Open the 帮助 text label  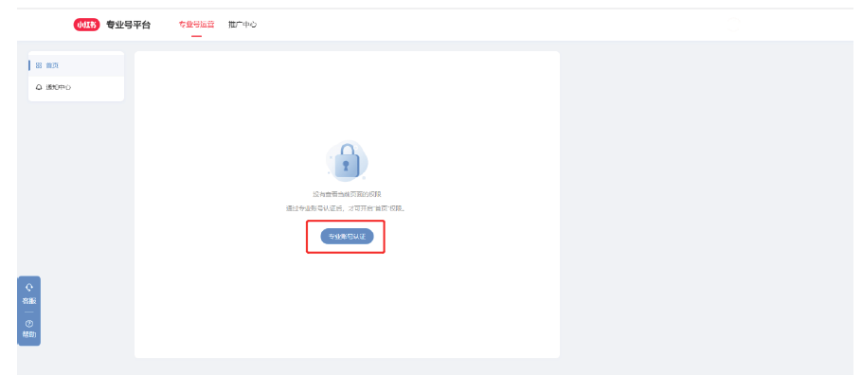pos(29,335)
